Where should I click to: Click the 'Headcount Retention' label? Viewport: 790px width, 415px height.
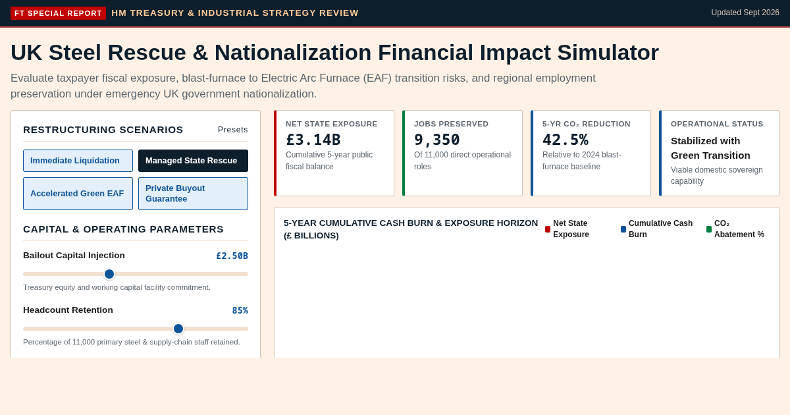(68, 310)
